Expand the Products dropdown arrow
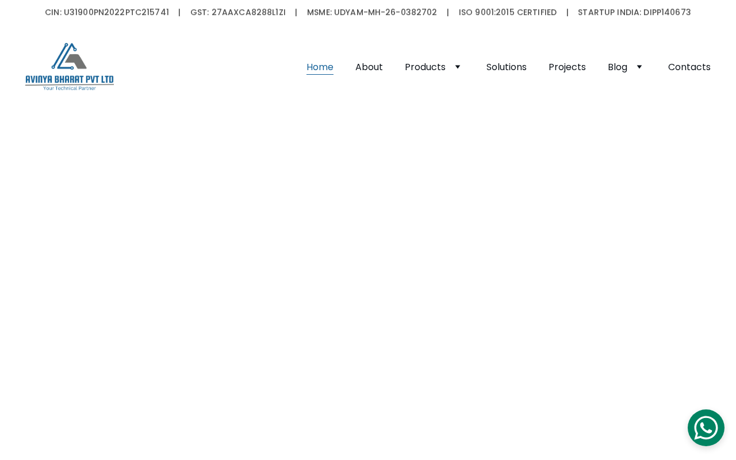 click(x=458, y=67)
